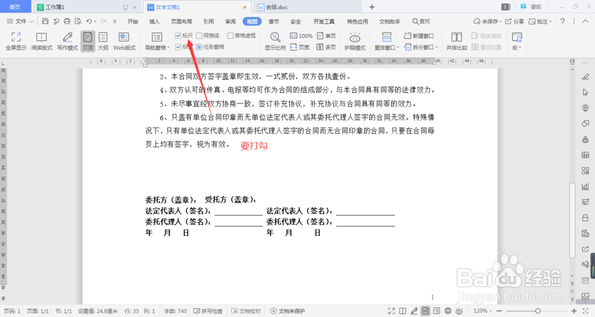Expand the 重排窗口 arrange windows dropdown
Screen dimensions: 595x317
pyautogui.click(x=387, y=48)
